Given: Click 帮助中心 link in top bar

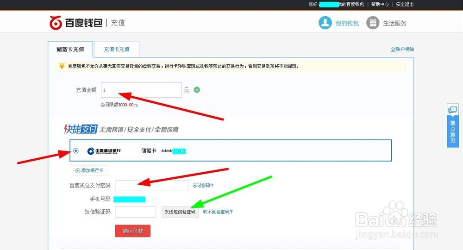Looking at the screenshot, I should tap(380, 4).
